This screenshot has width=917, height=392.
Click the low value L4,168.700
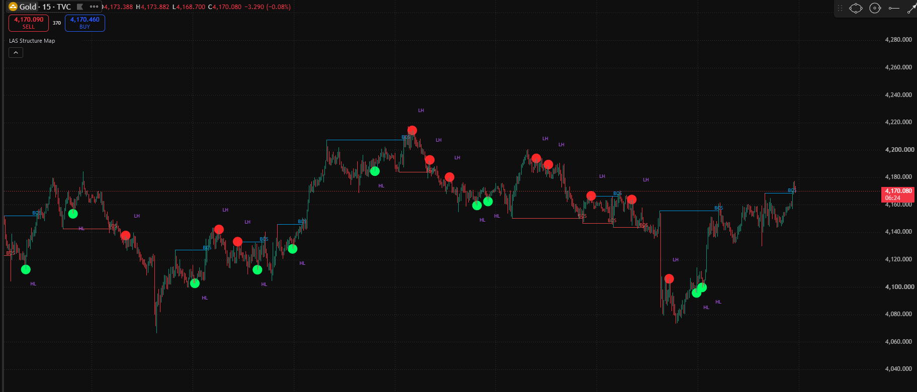click(189, 7)
